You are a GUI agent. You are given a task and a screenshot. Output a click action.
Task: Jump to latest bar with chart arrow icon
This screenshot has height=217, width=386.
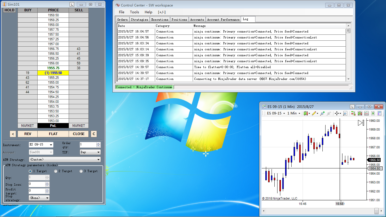coord(361,123)
